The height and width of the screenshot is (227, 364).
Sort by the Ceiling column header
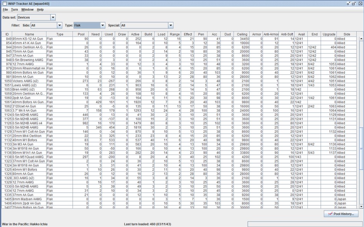242,34
